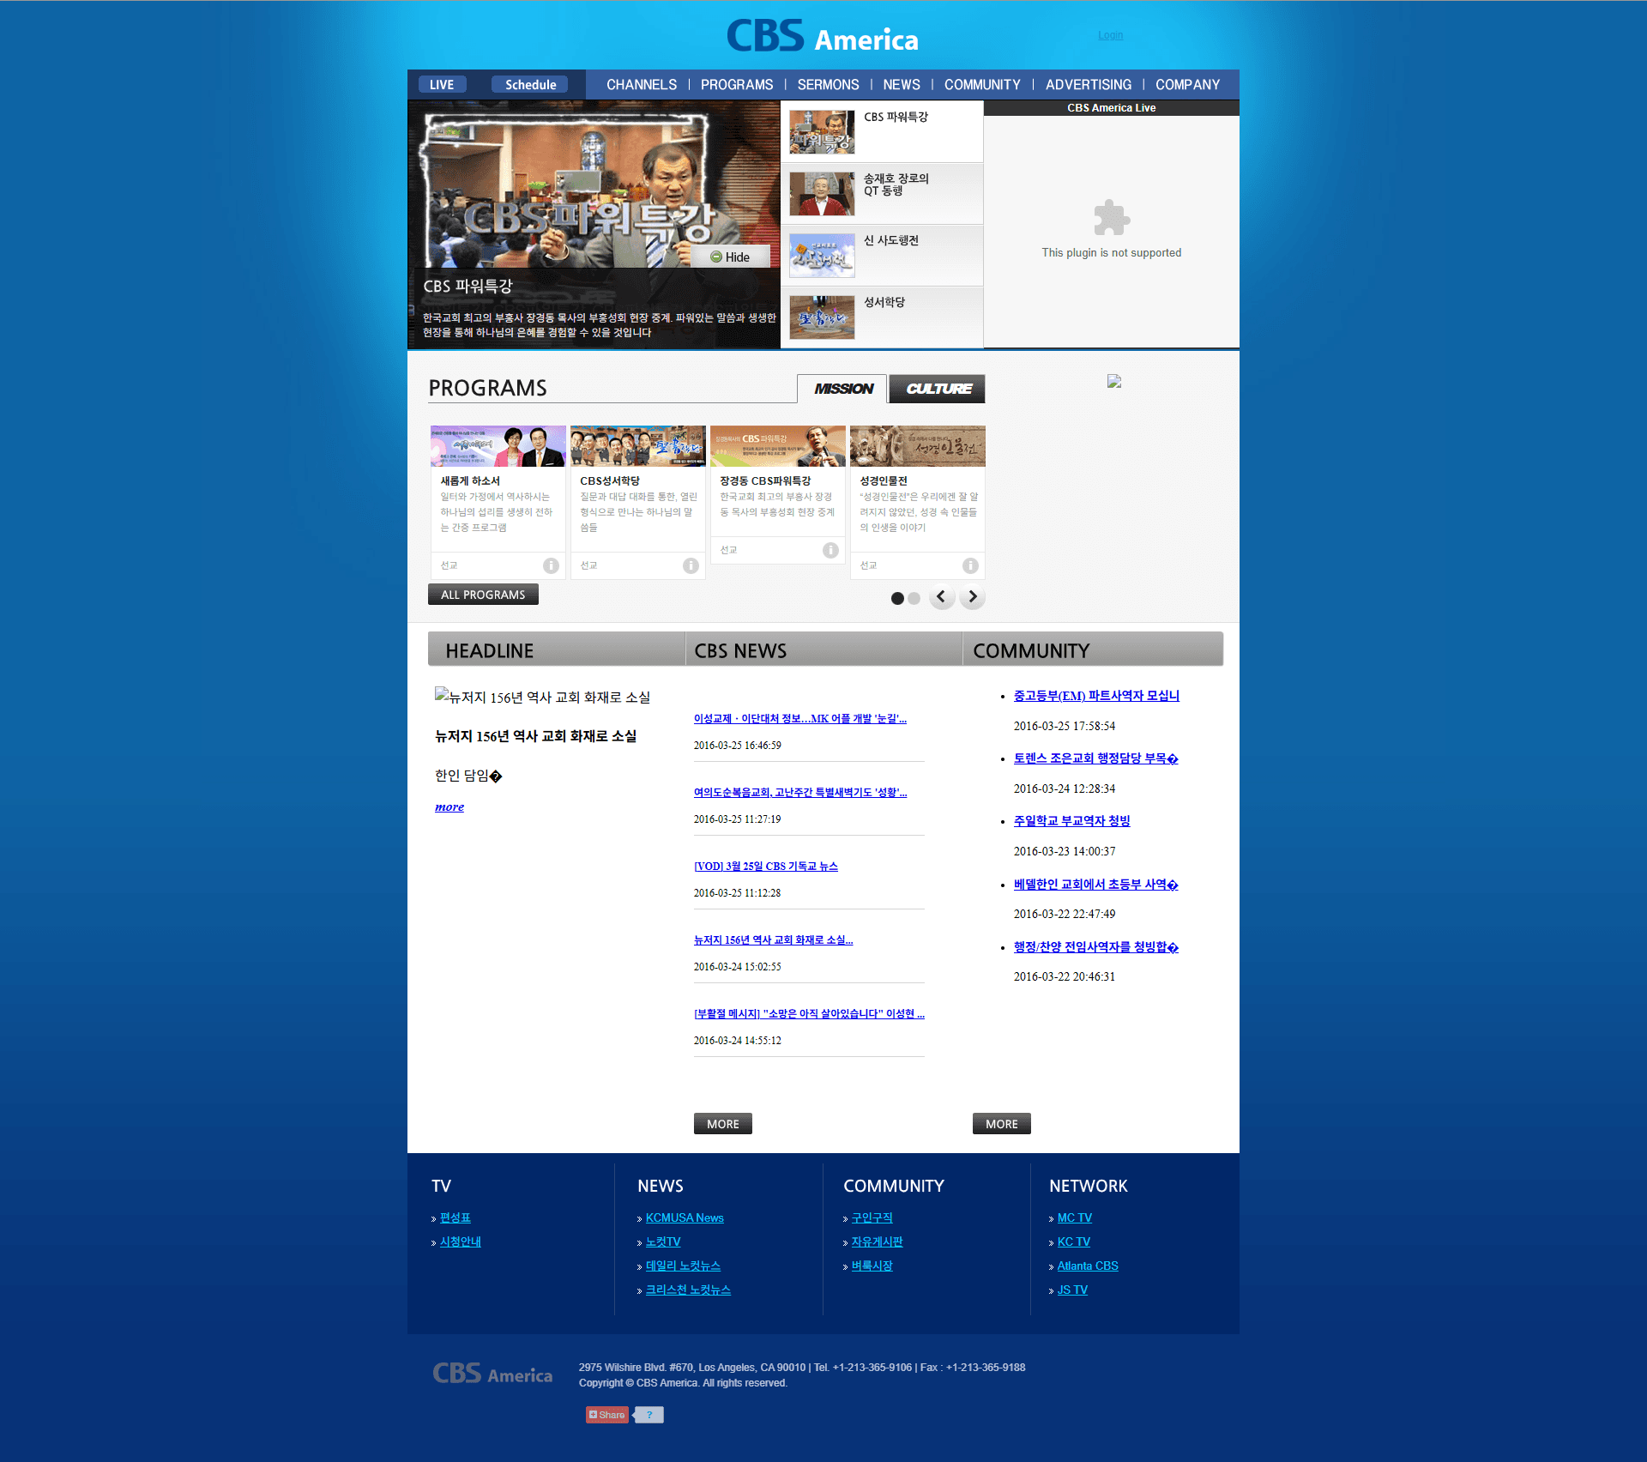Open the 크리스천 노컷뉴스 footer link

tap(688, 1290)
